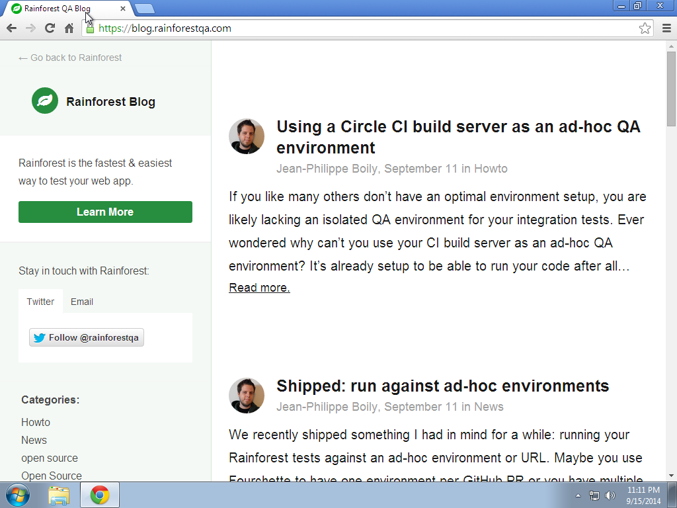
Task: Open the Chrome hamburger menu
Action: 666,28
